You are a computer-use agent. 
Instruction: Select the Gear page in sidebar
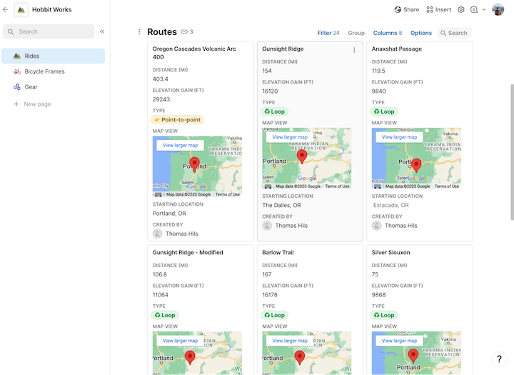tap(53, 87)
